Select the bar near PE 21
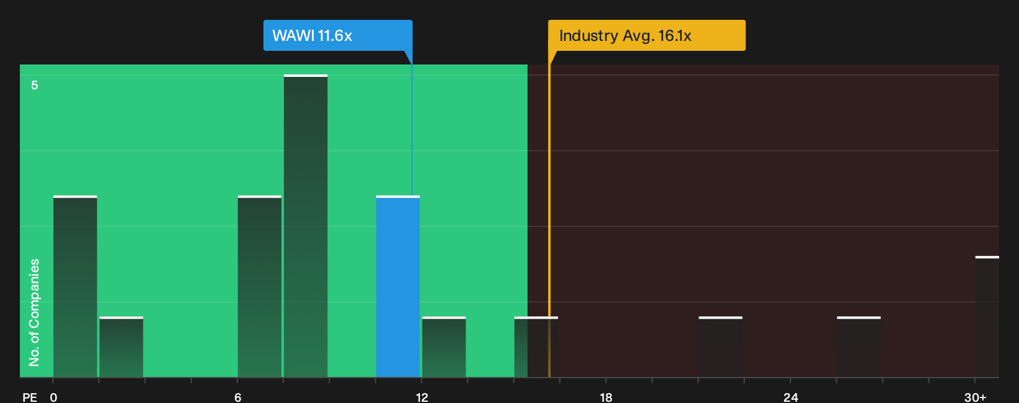Viewport: 1019px width, 403px height. [x=721, y=347]
